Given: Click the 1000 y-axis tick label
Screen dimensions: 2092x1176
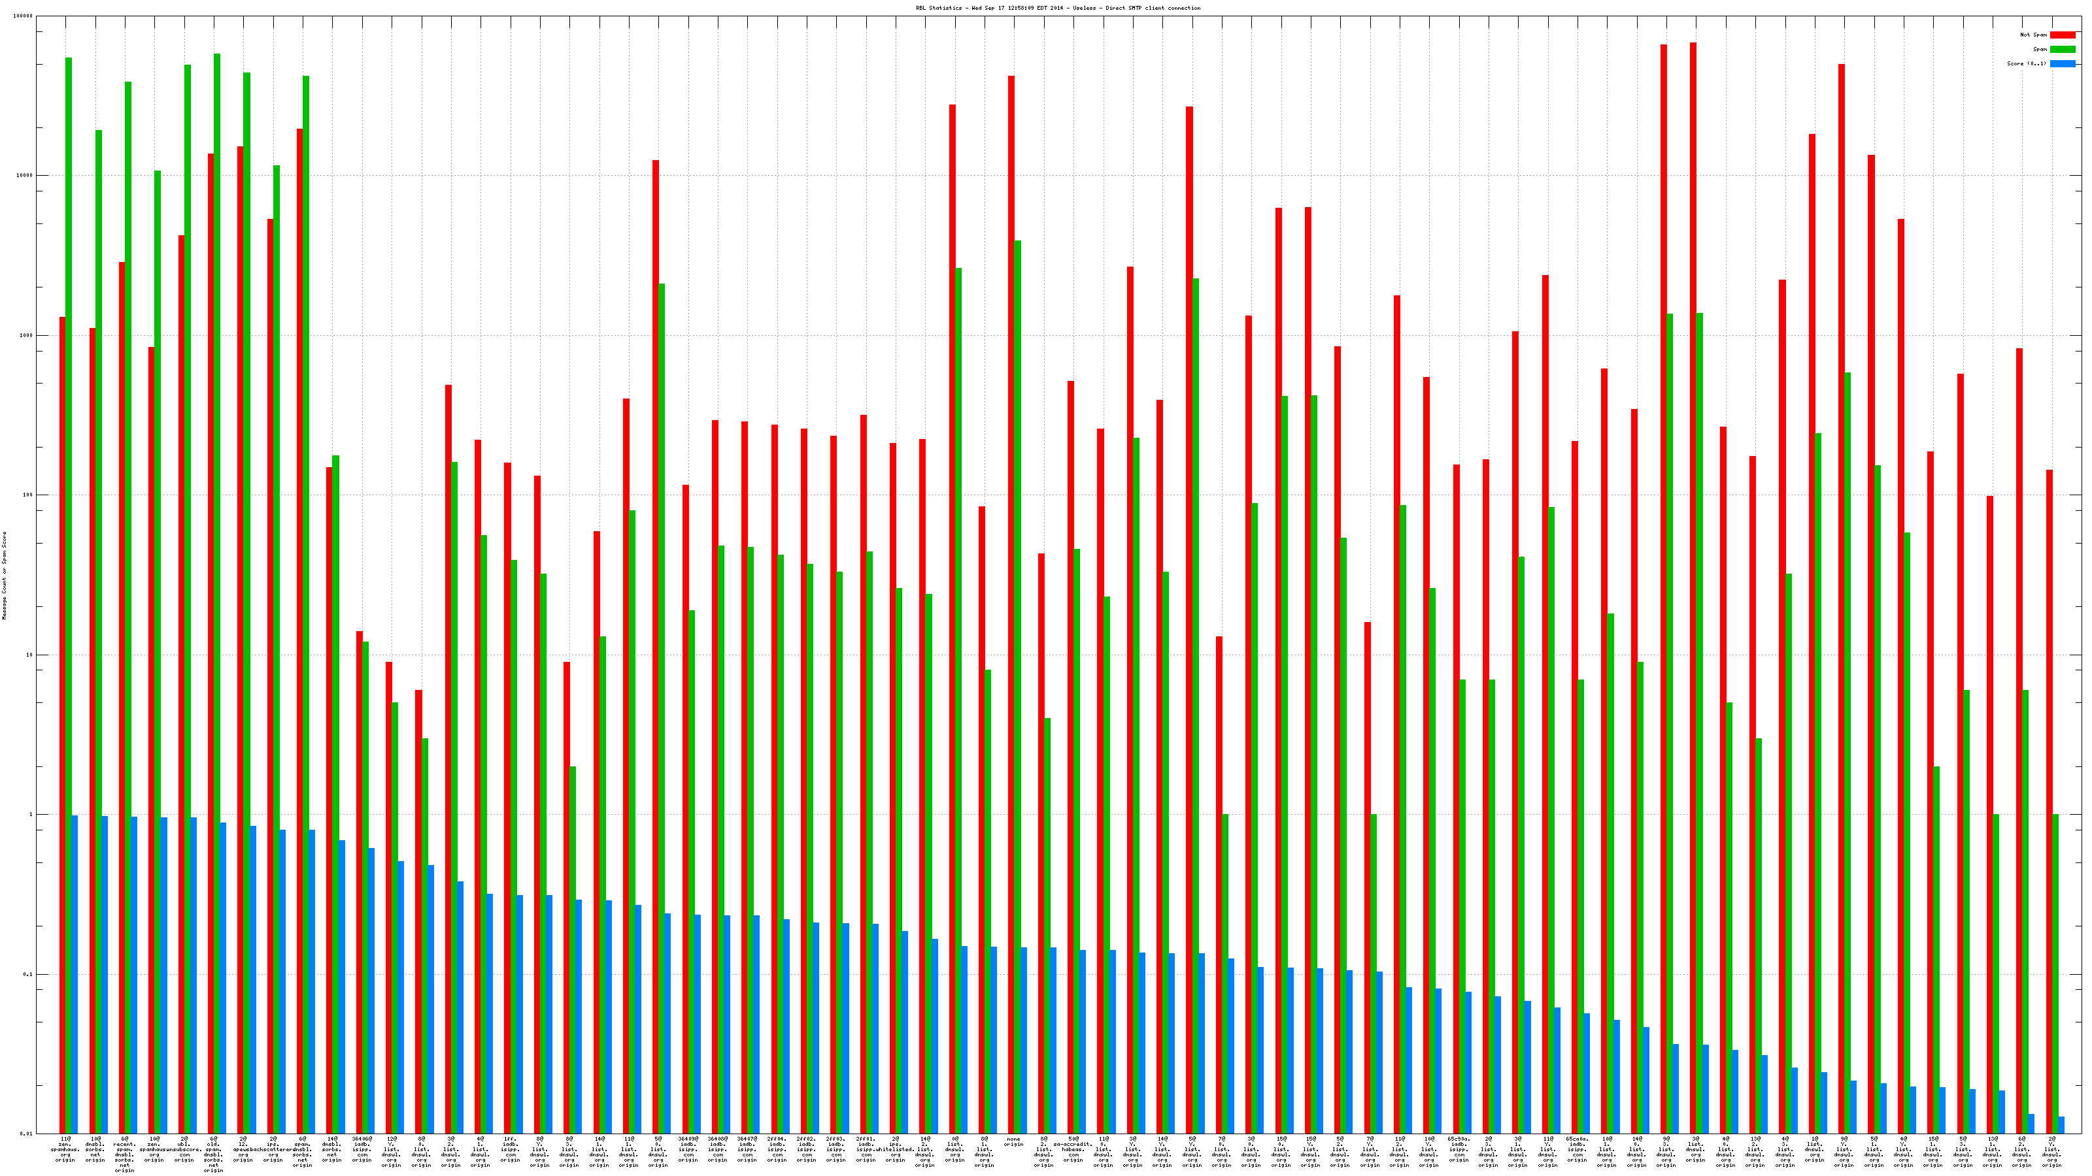Looking at the screenshot, I should 27,336.
